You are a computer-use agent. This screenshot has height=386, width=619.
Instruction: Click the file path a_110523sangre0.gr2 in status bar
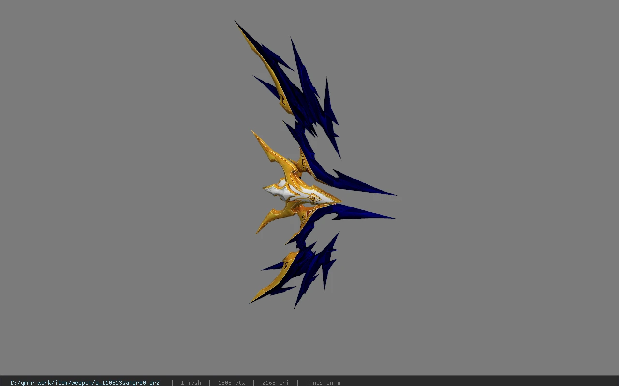tap(85, 383)
